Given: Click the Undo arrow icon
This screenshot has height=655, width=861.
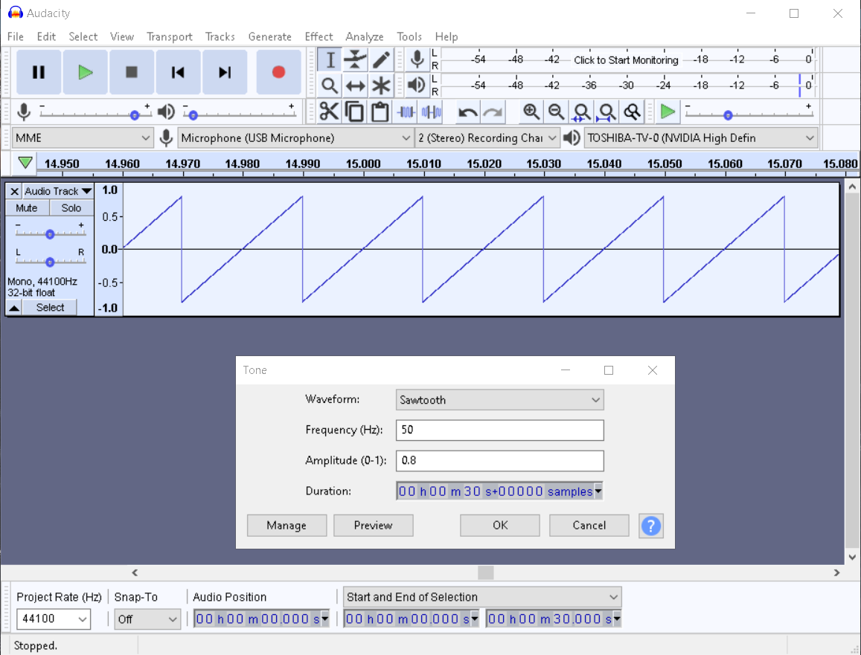Looking at the screenshot, I should coord(467,112).
